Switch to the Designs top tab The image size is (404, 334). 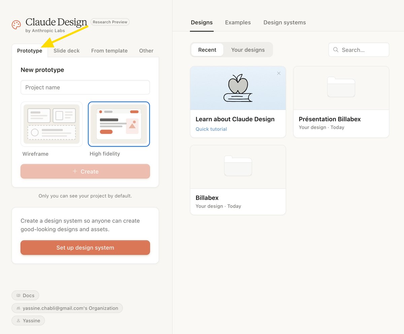[202, 23]
